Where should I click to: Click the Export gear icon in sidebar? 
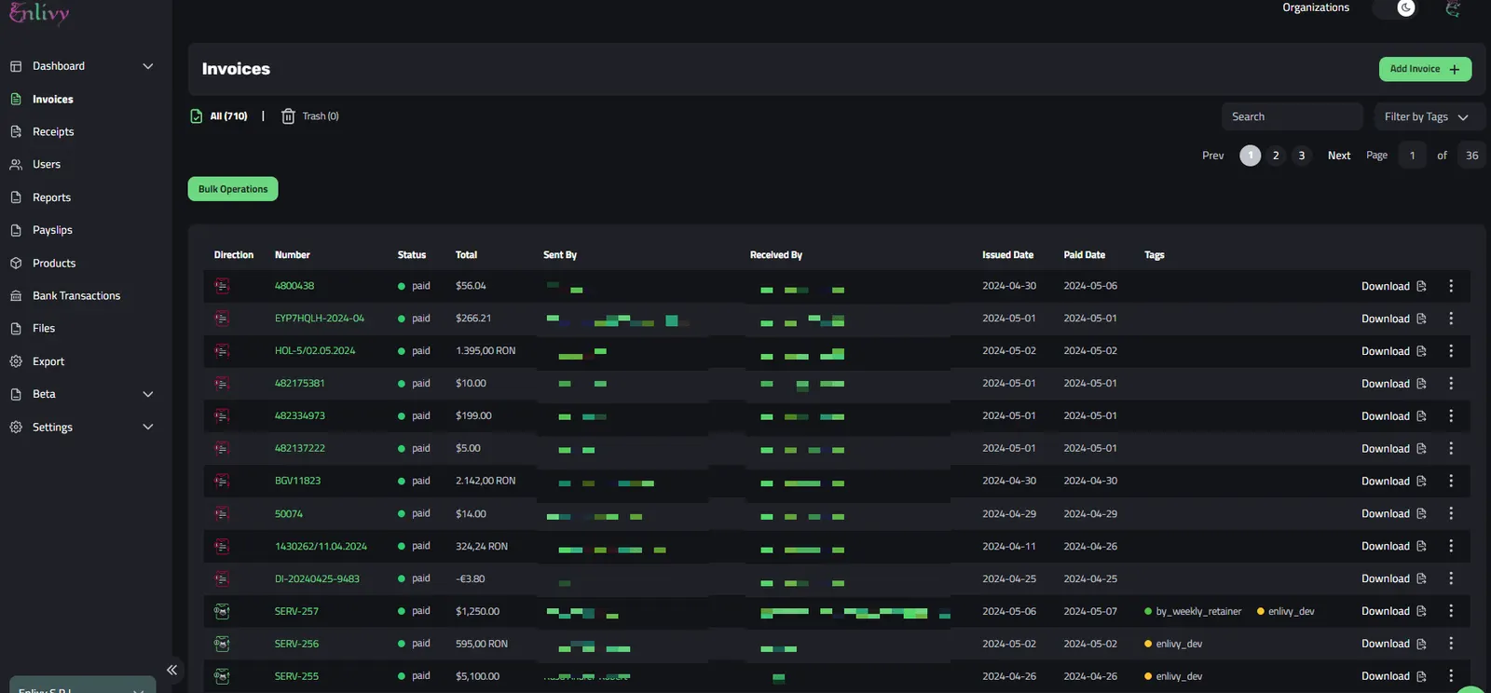click(16, 361)
